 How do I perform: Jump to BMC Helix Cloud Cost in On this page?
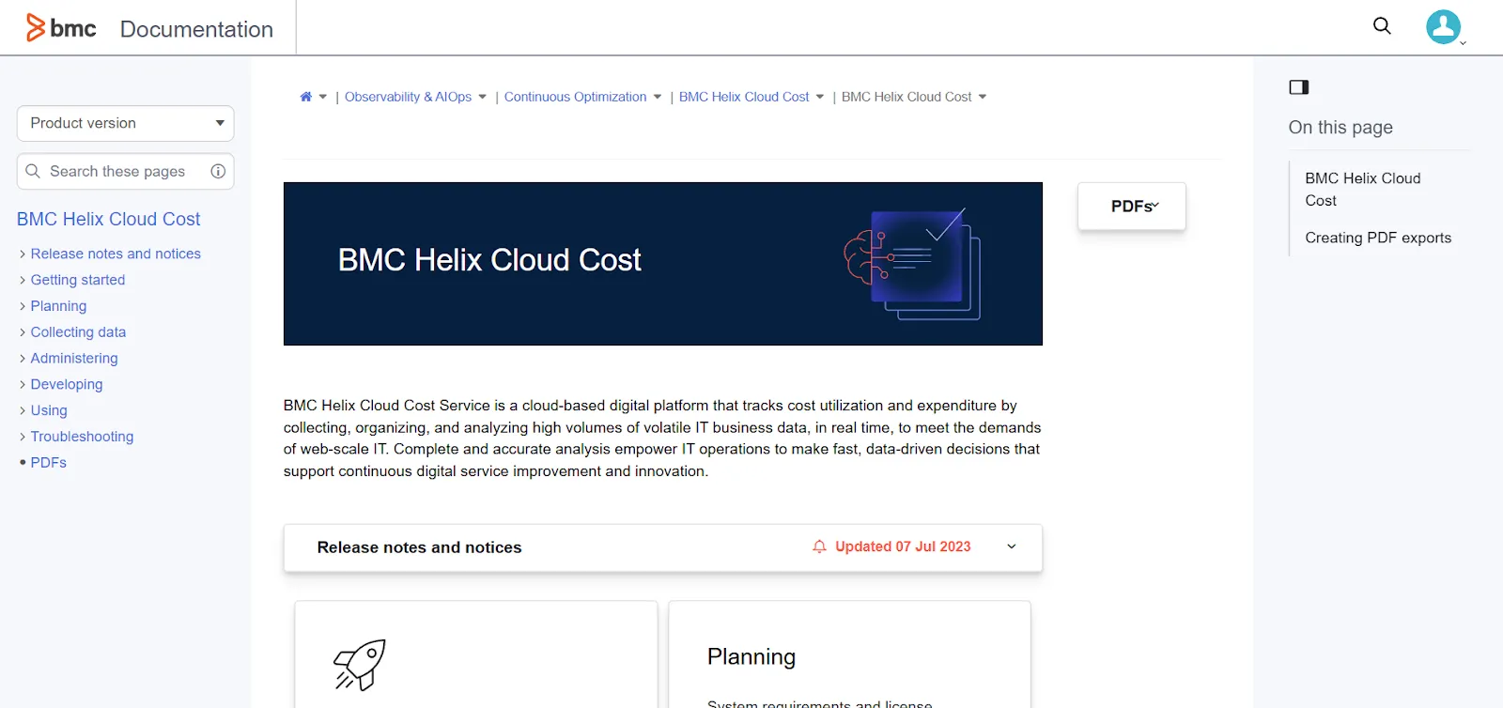[1363, 189]
